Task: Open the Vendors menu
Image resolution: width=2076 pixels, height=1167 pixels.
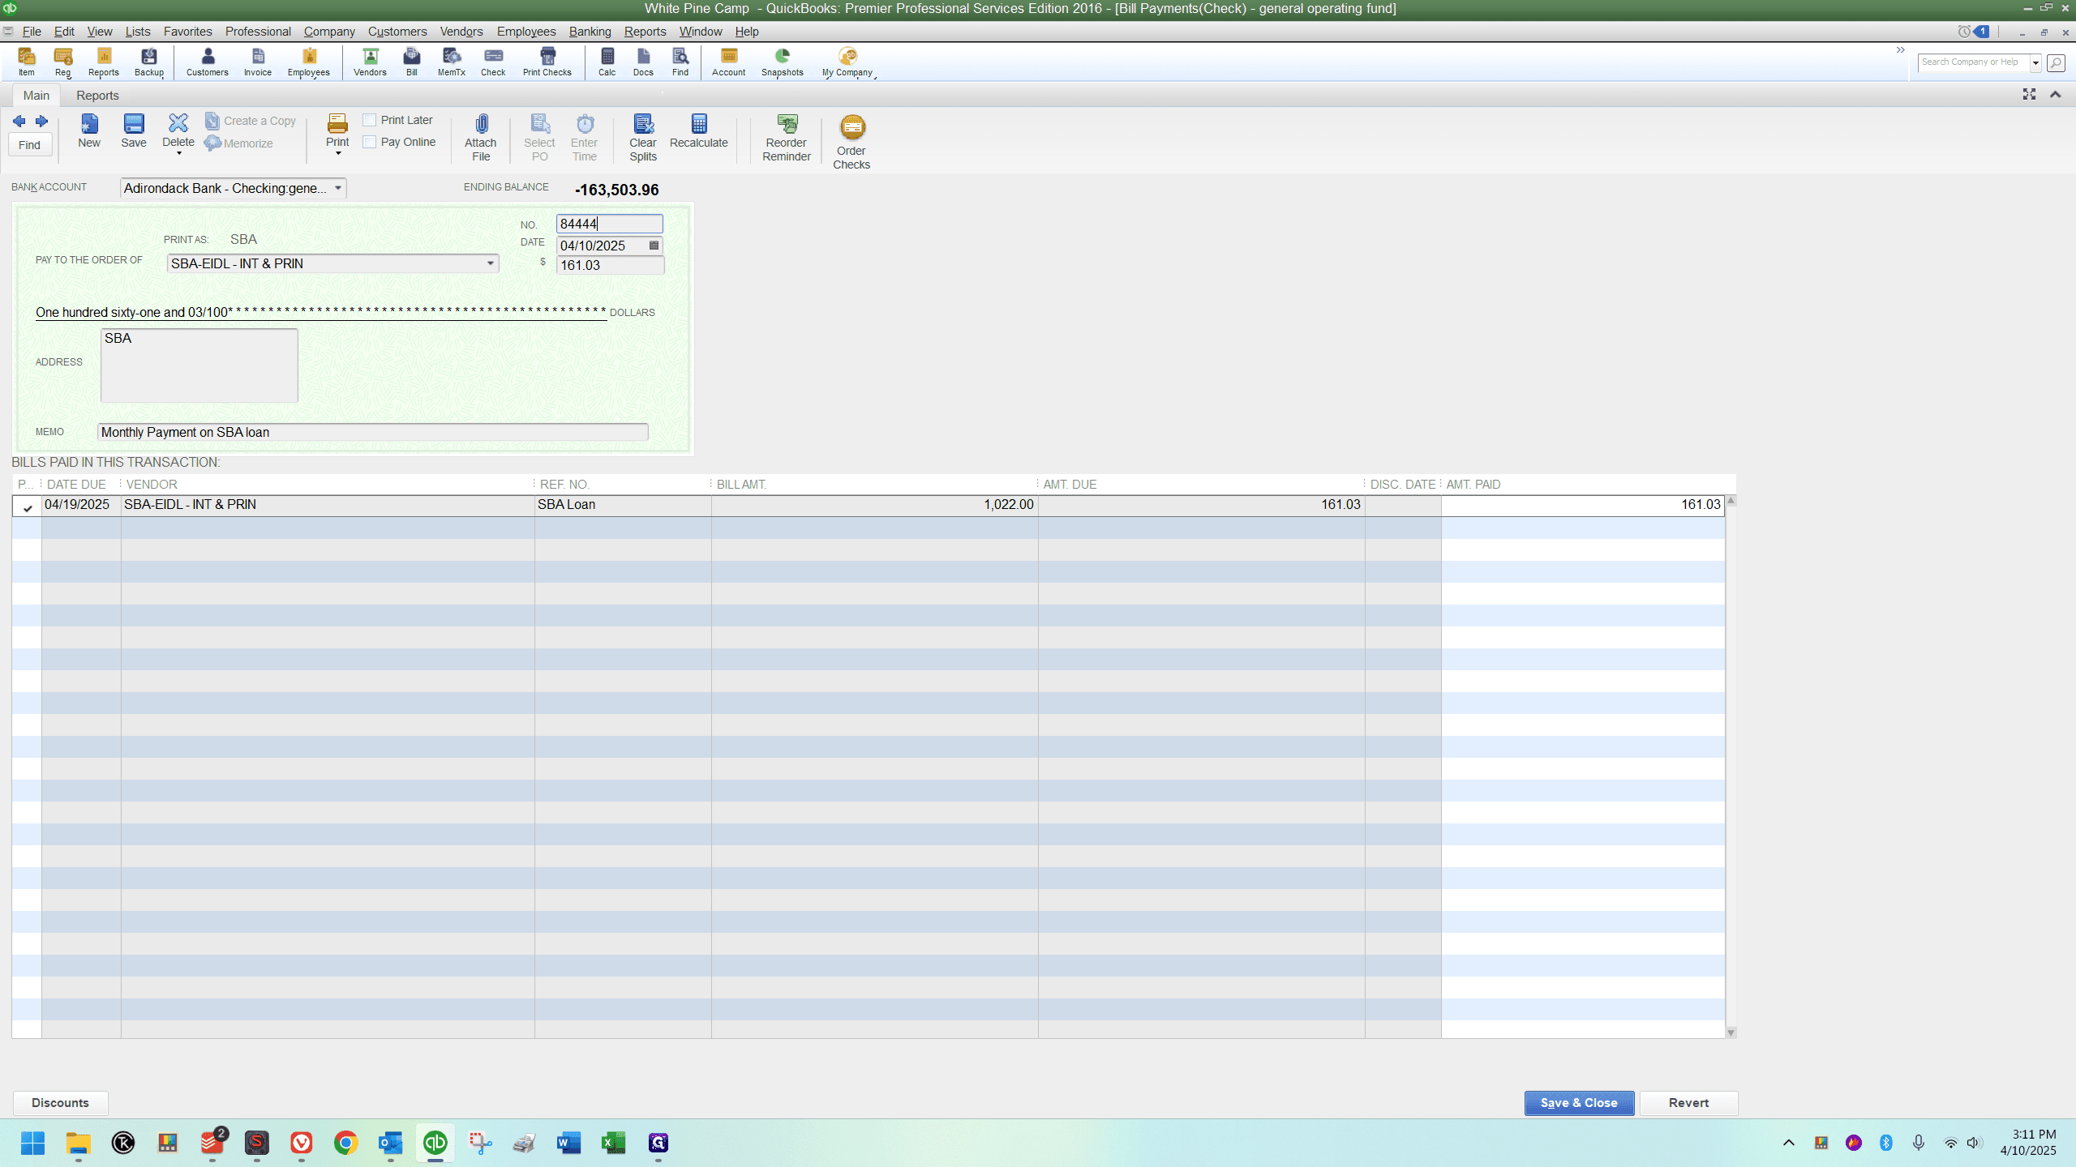Action: click(461, 32)
